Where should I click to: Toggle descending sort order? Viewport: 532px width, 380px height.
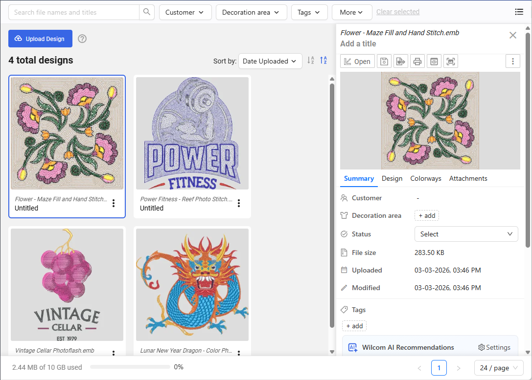pos(324,61)
